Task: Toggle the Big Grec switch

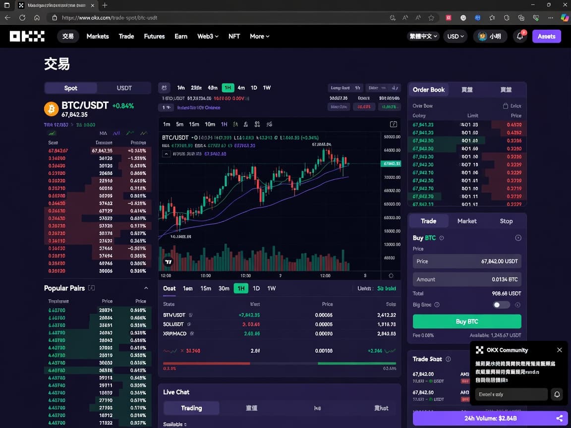Action: (501, 305)
